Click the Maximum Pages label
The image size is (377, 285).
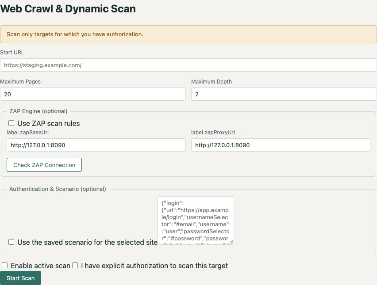(20, 82)
